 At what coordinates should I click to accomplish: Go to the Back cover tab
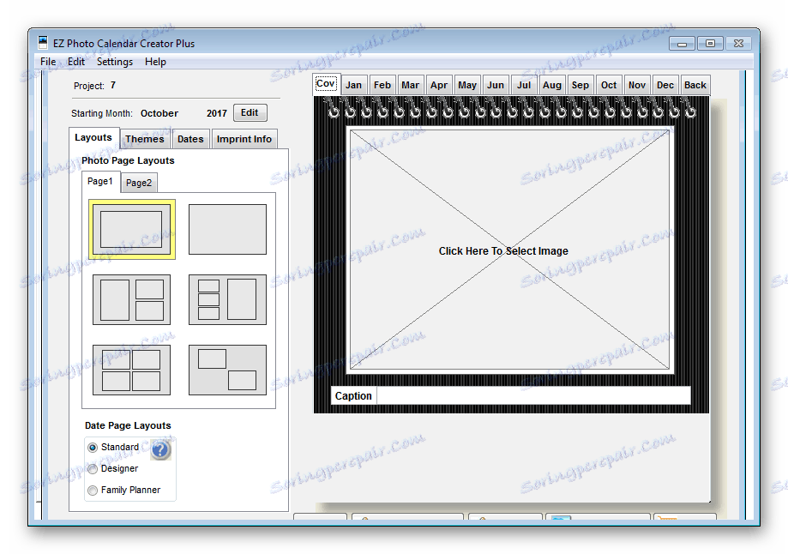click(x=695, y=86)
